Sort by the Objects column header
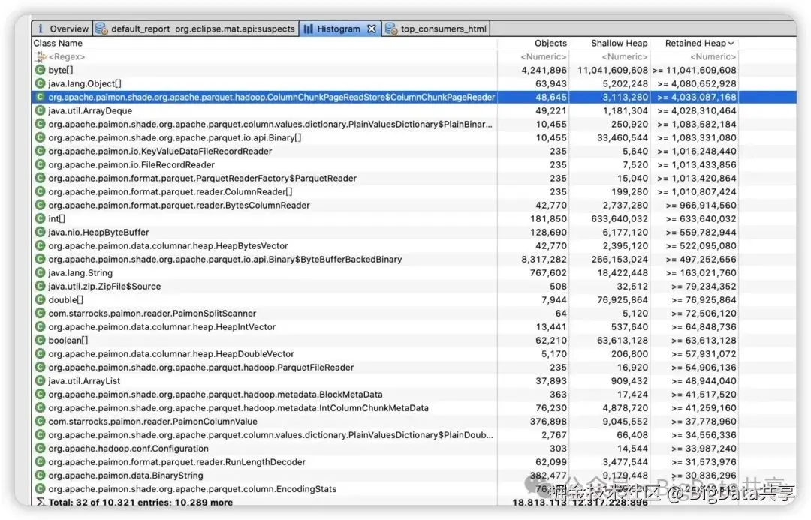Image resolution: width=811 pixels, height=520 pixels. 550,43
